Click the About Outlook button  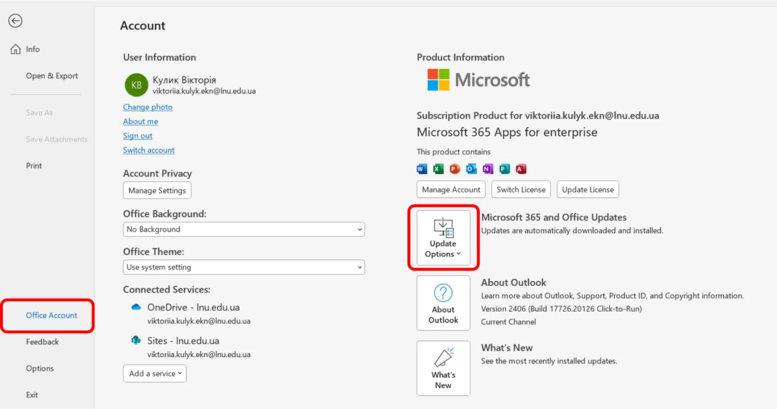(443, 303)
